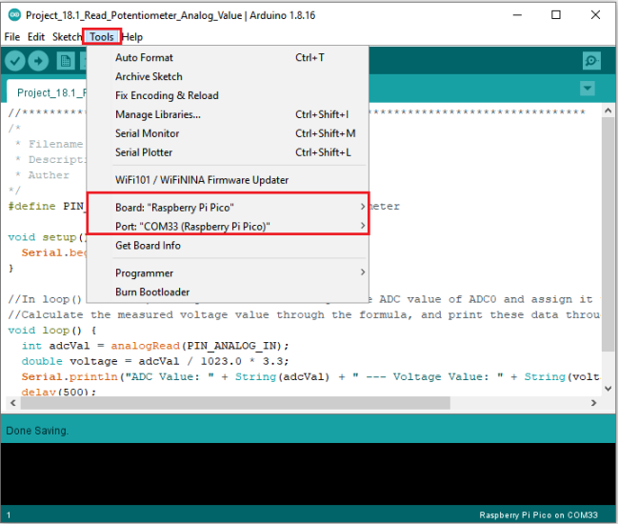Minimize the Arduino window

pyautogui.click(x=517, y=15)
